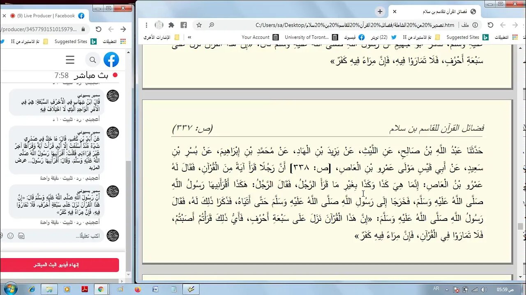Open the الإشارات الأخرى bookmarks folder
This screenshot has width=526, height=295.
click(161, 37)
